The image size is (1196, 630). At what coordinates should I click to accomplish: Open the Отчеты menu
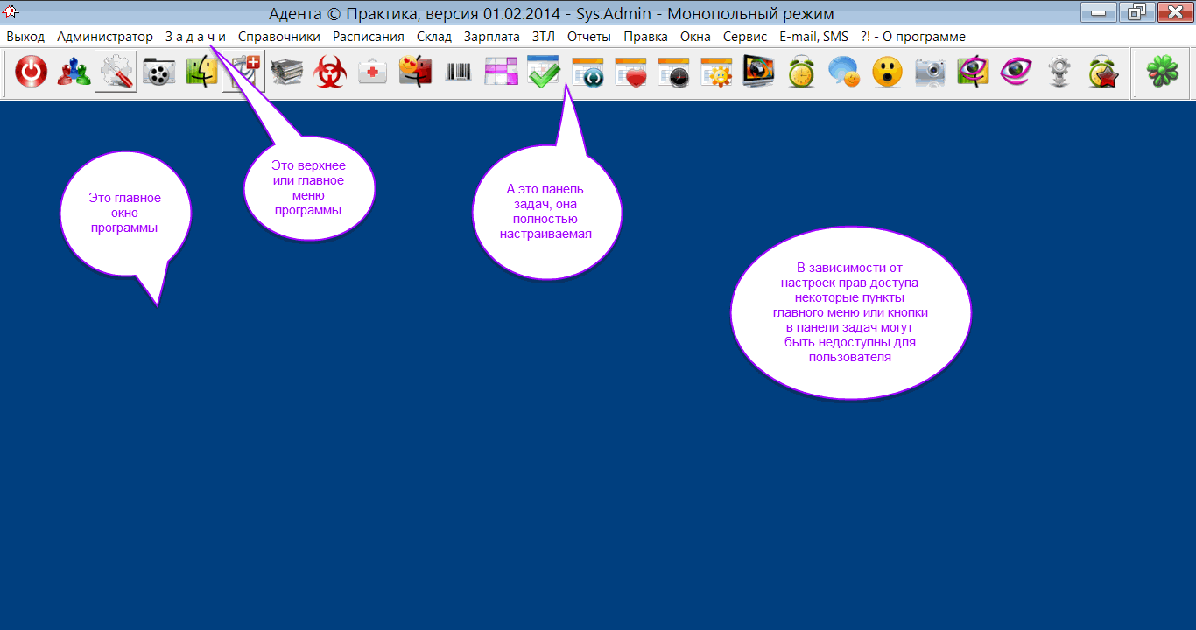588,37
